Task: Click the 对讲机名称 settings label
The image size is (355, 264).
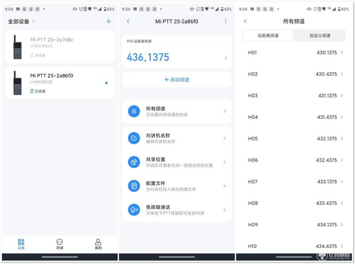Action: click(158, 136)
